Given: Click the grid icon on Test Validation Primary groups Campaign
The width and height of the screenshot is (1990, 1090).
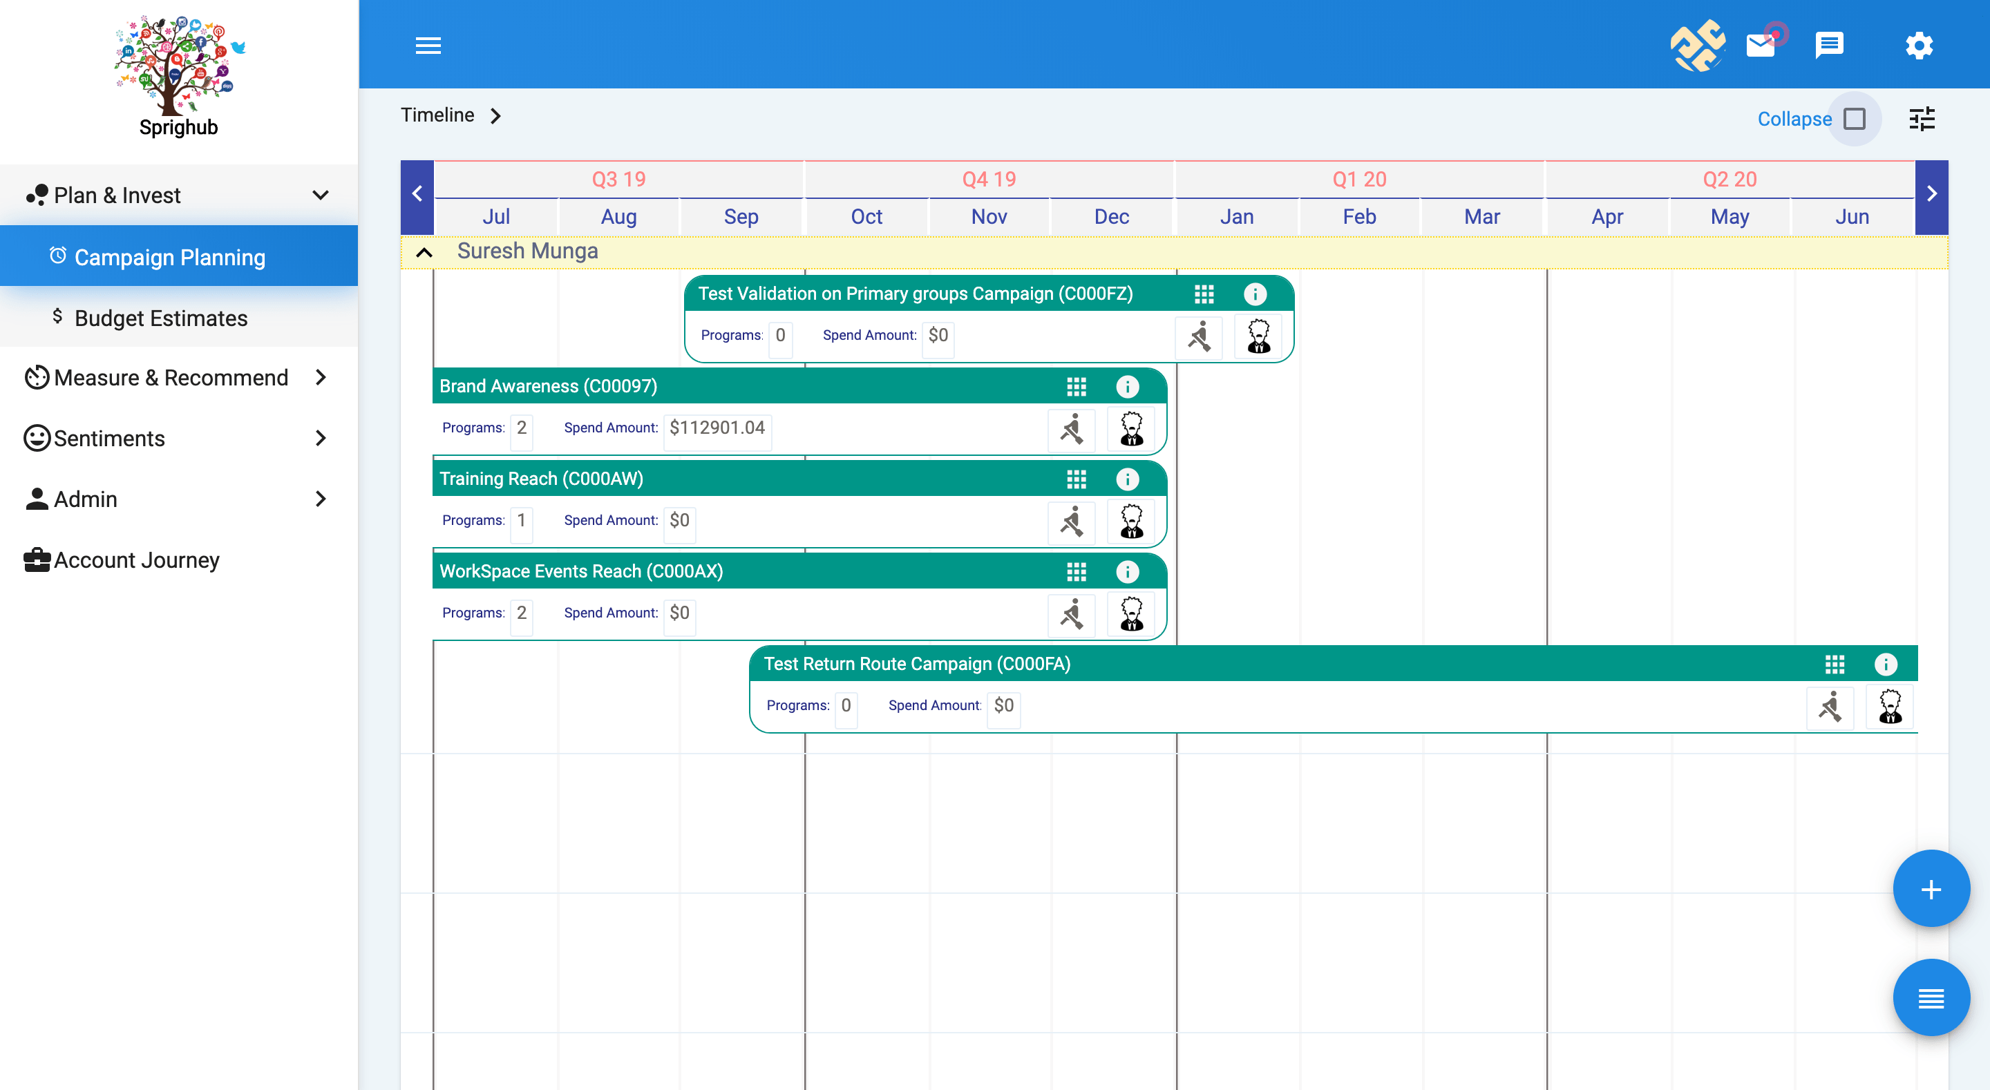Looking at the screenshot, I should tap(1203, 294).
